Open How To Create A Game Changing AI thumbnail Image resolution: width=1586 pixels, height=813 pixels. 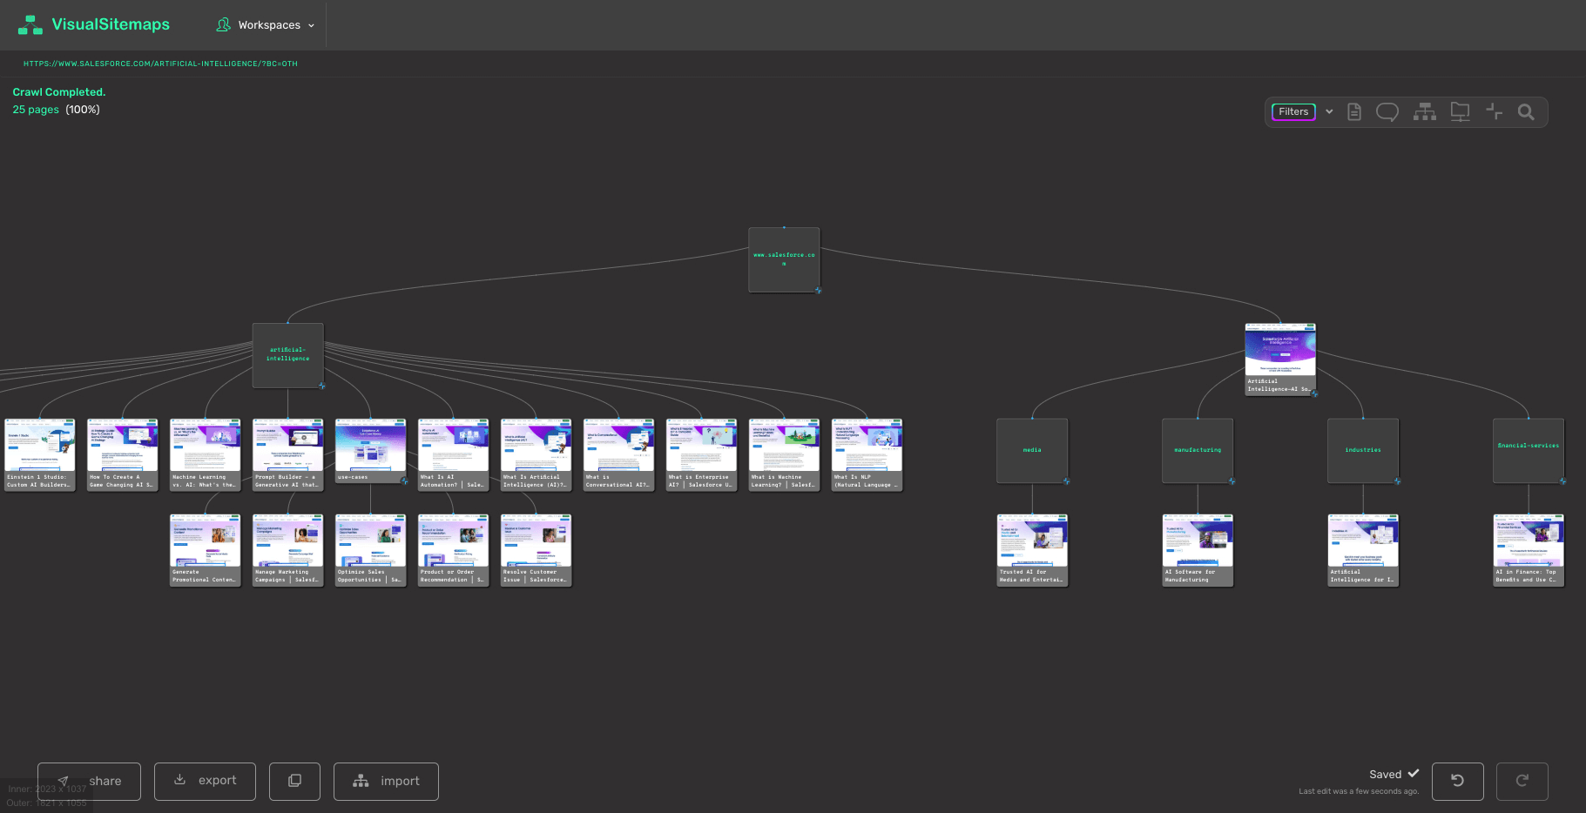[x=122, y=454]
